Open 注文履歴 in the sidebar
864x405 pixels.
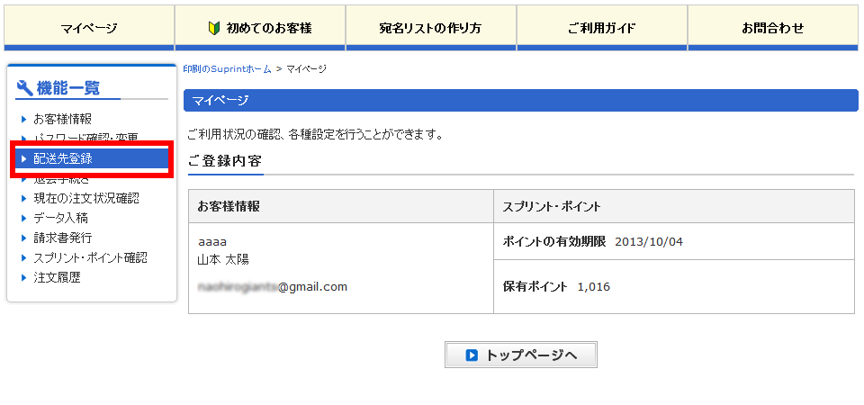click(x=57, y=277)
